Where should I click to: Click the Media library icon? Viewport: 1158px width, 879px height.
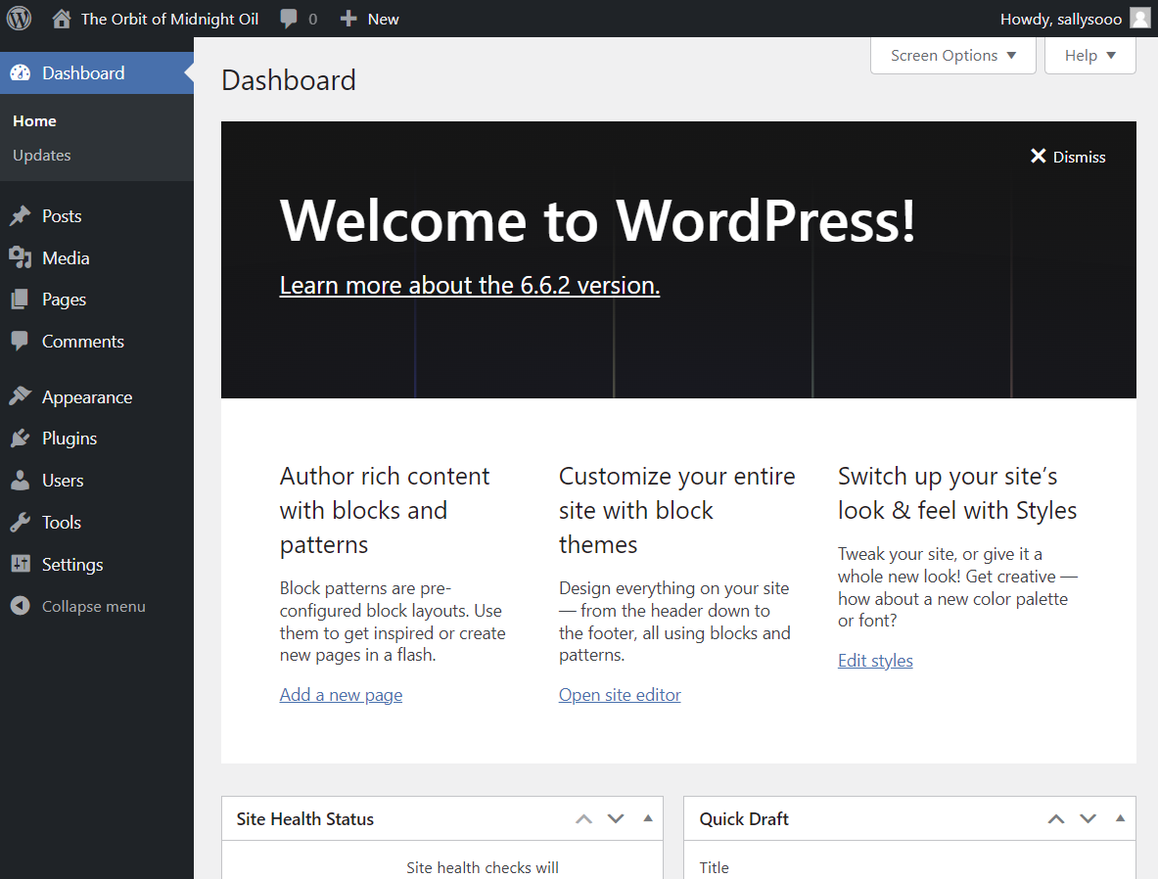(x=21, y=257)
